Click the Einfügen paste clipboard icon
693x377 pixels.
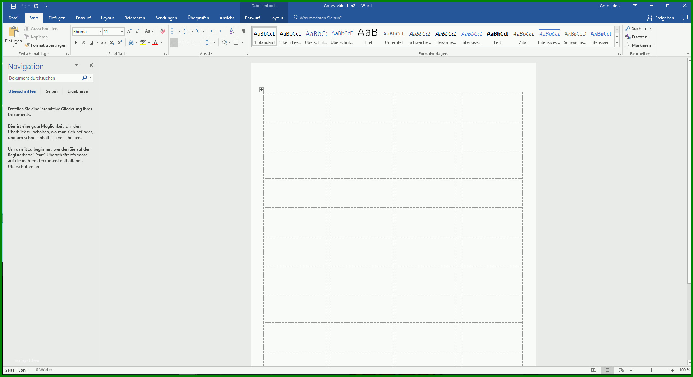(14, 32)
